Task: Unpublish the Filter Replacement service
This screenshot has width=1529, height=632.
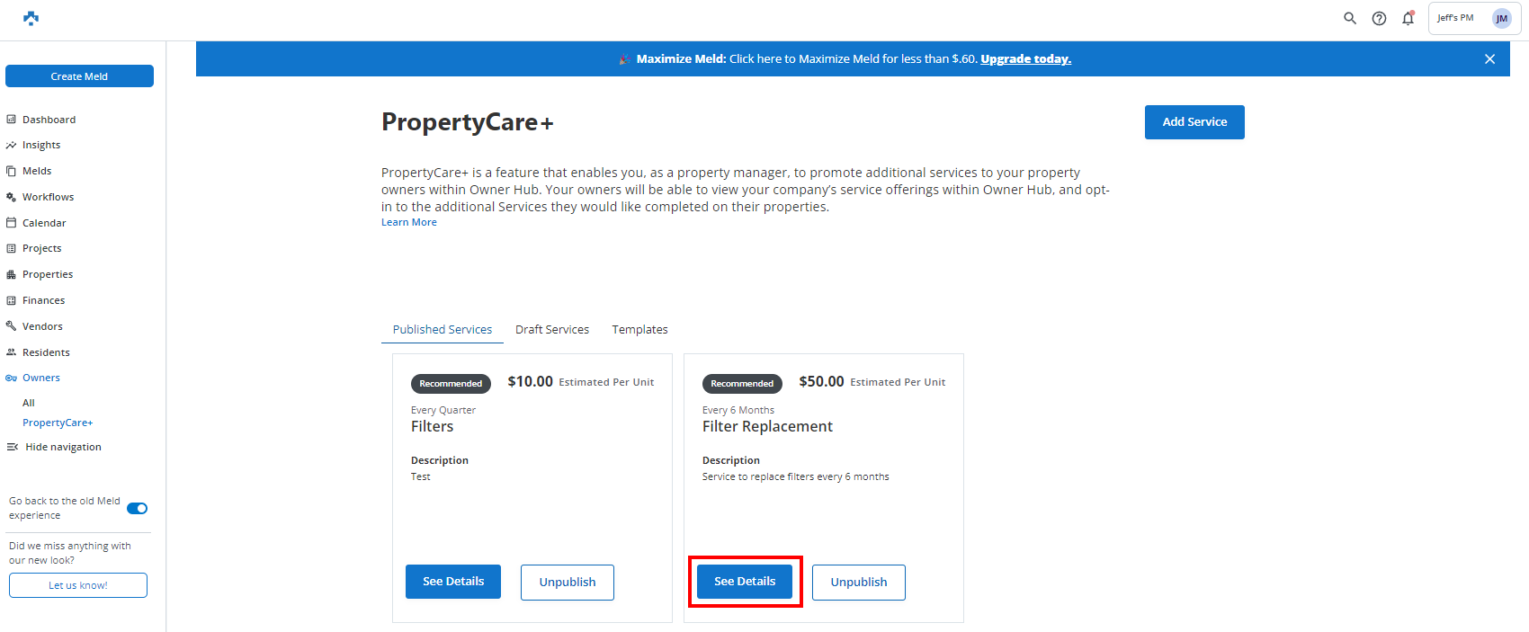Action: pos(858,582)
